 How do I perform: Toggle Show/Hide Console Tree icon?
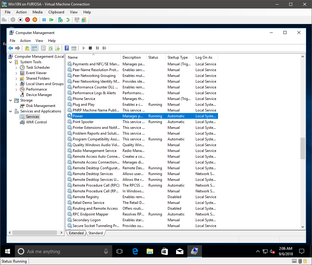point(34,48)
